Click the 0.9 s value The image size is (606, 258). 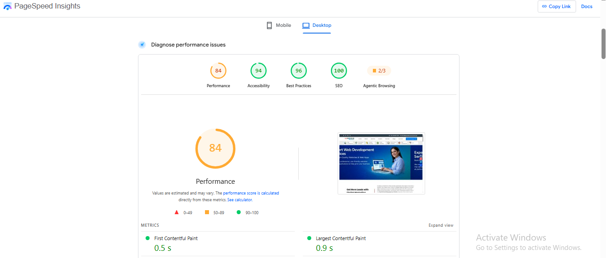pos(324,248)
